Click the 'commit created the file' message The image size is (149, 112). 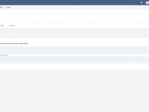click(x=14, y=43)
